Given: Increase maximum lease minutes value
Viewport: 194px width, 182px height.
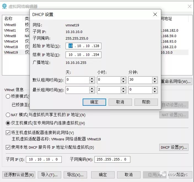Looking at the screenshot, I should pos(155,88).
